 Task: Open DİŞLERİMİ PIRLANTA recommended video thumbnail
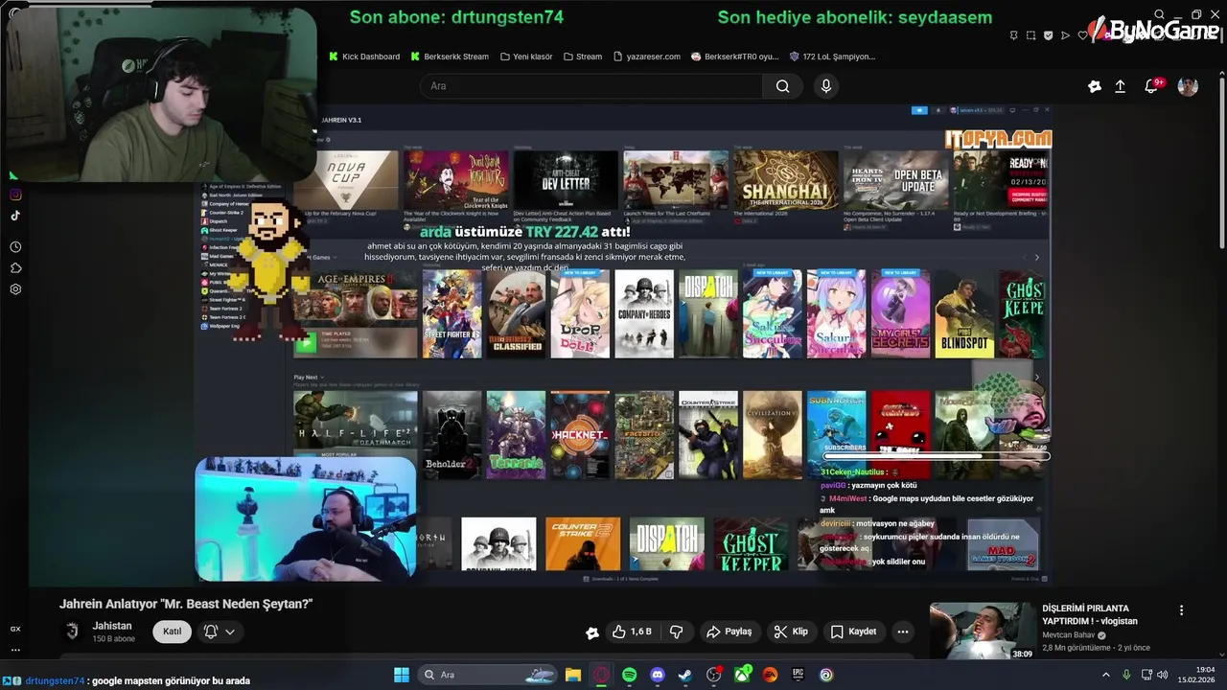[983, 631]
